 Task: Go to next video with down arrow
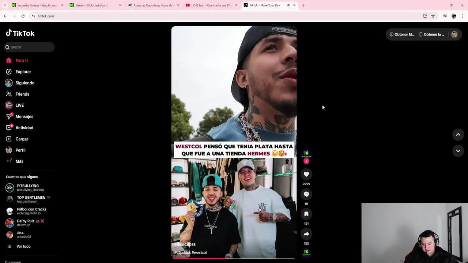pos(458,150)
